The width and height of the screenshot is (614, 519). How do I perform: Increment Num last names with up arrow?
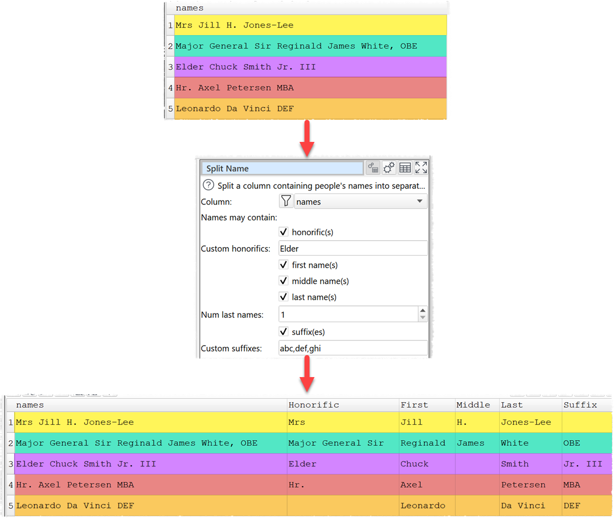(x=422, y=311)
